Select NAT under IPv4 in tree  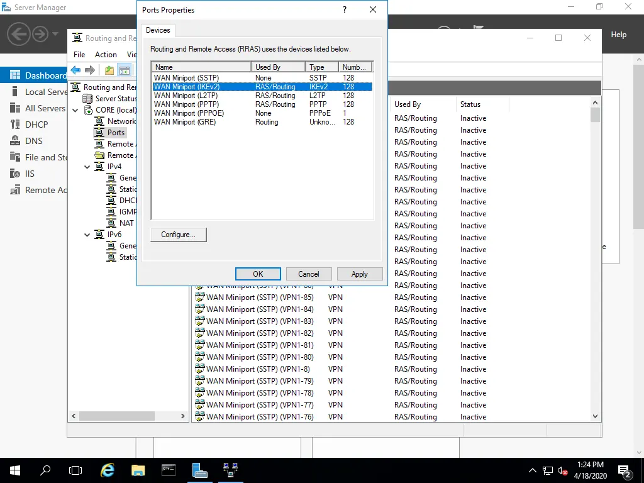coord(126,223)
